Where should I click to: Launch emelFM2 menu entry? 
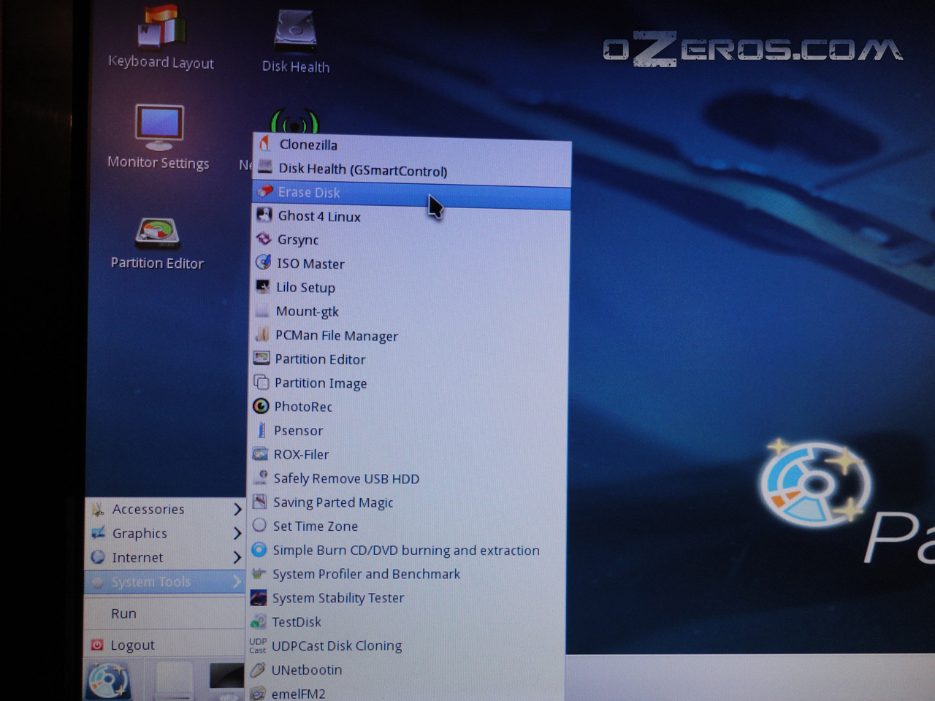pyautogui.click(x=406, y=692)
